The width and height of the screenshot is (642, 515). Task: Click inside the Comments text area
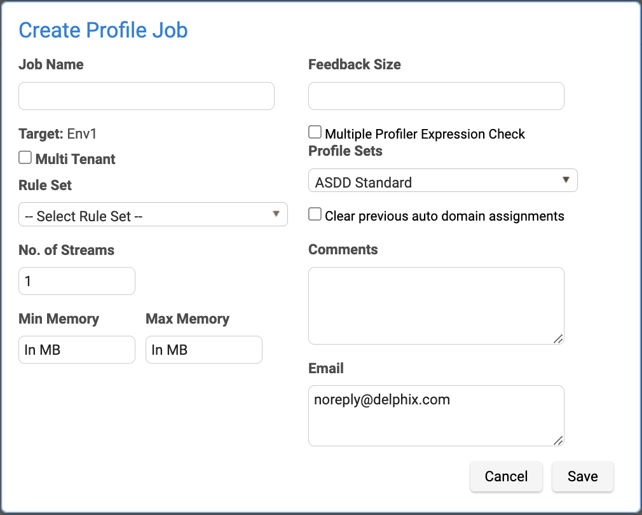(x=436, y=306)
